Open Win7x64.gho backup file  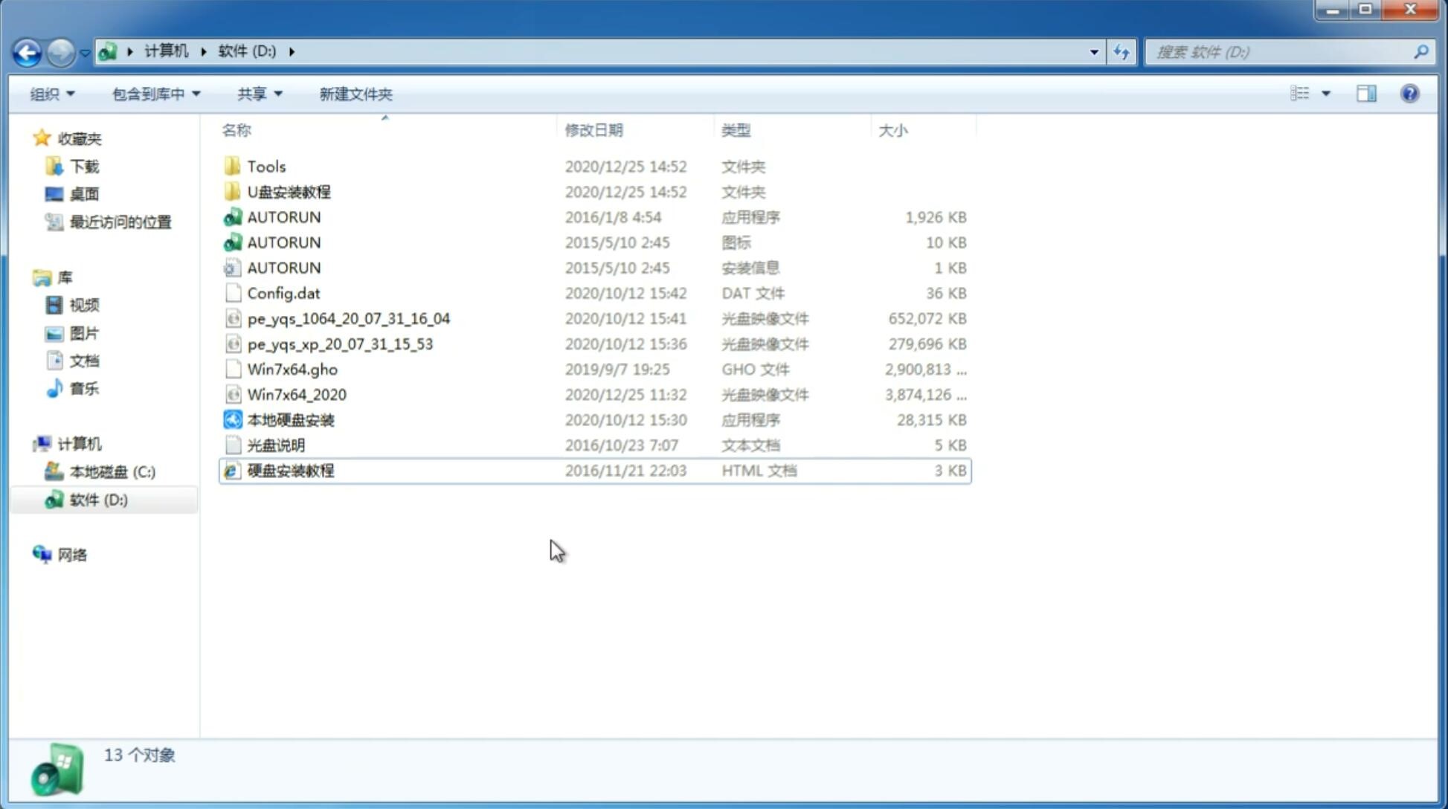coord(292,369)
